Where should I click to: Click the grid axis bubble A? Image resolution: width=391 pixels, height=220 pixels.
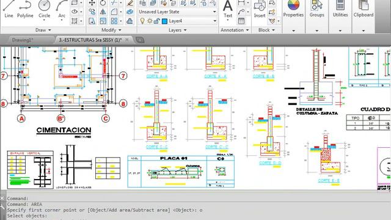click(21, 119)
